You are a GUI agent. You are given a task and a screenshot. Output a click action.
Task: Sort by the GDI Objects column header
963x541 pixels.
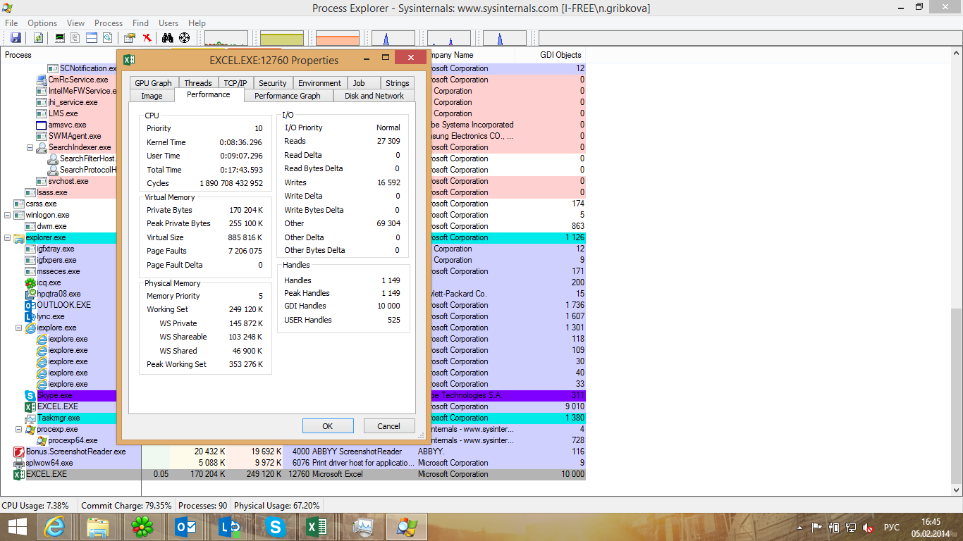click(x=560, y=55)
